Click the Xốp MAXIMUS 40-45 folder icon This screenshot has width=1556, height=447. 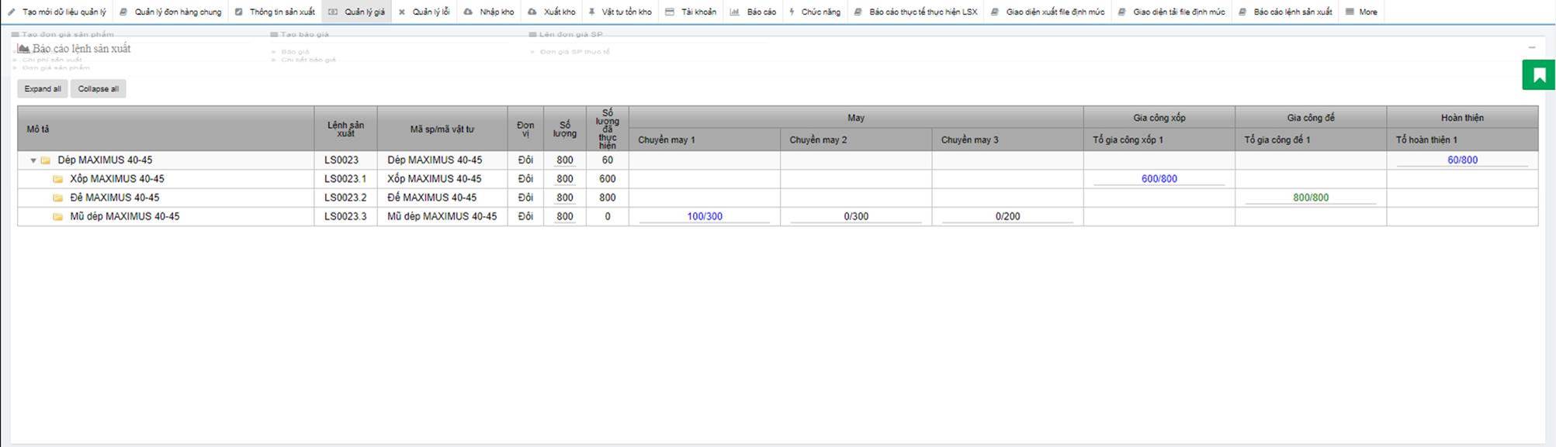pyautogui.click(x=58, y=179)
